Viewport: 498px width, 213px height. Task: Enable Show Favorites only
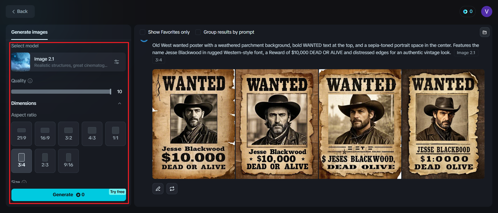pos(142,32)
